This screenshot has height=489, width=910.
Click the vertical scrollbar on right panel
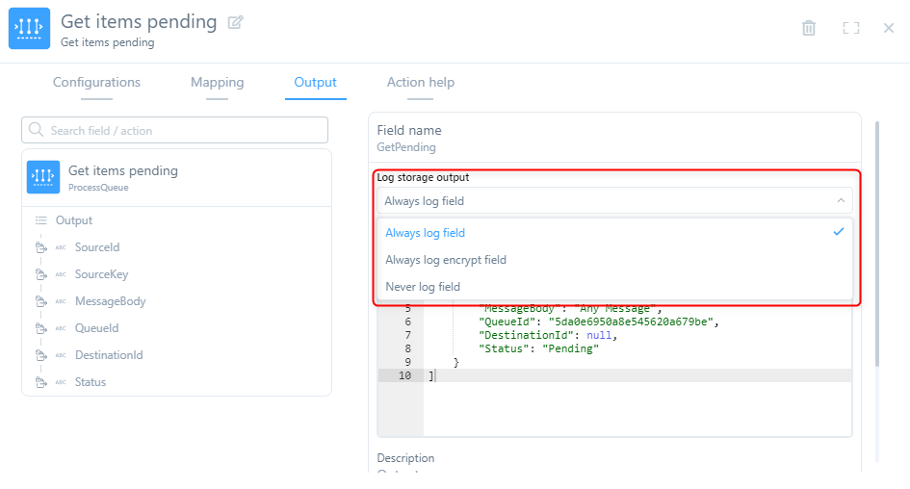click(x=876, y=241)
